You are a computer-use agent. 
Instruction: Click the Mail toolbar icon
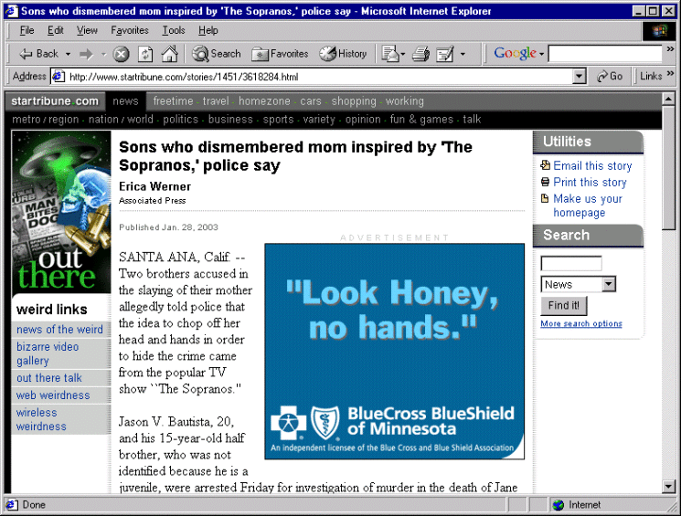[x=390, y=54]
